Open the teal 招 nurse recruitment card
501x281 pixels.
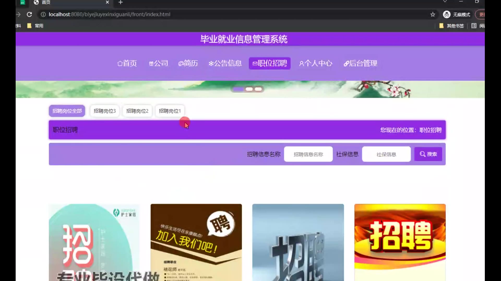(x=94, y=242)
